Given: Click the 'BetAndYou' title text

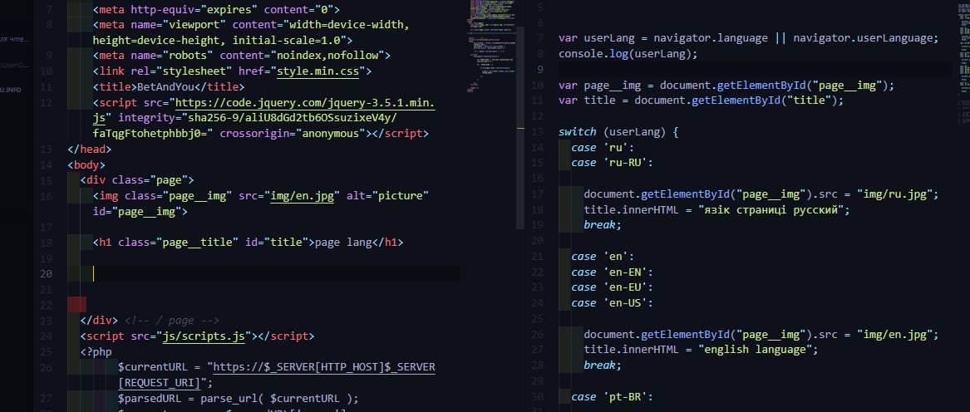Looking at the screenshot, I should (165, 86).
